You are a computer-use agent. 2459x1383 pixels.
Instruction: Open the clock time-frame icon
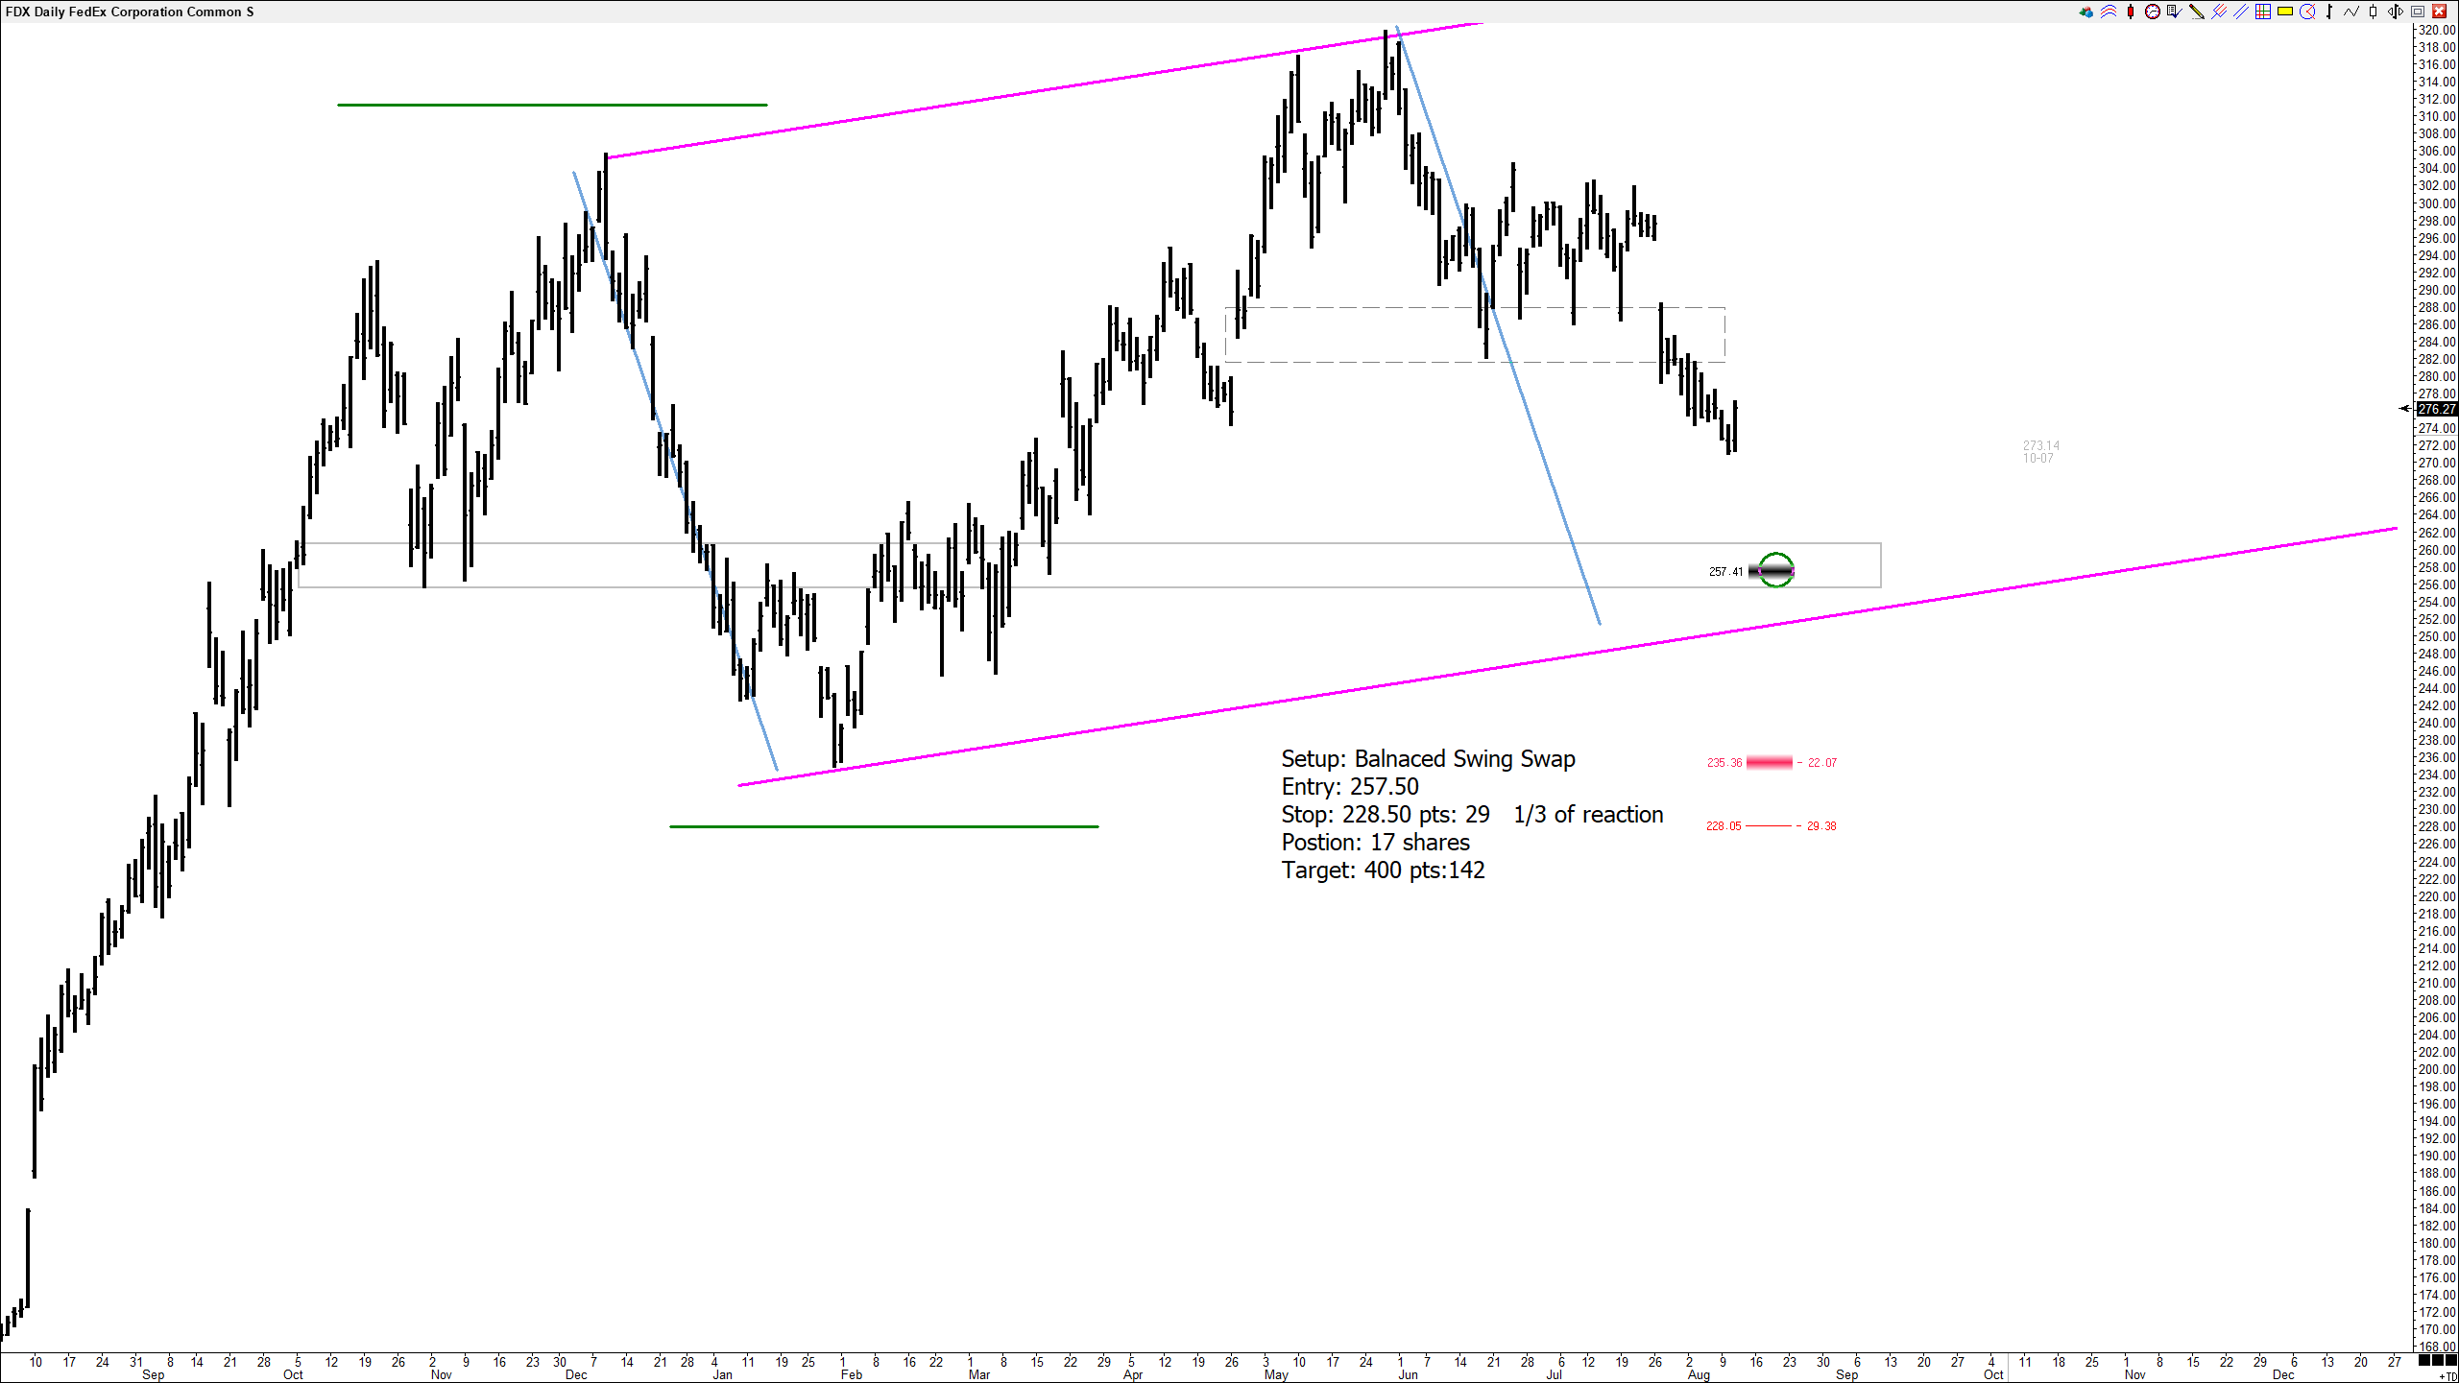(x=2153, y=12)
